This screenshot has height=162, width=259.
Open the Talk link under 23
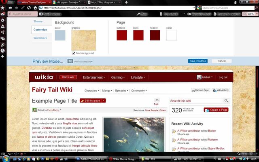click(156, 104)
